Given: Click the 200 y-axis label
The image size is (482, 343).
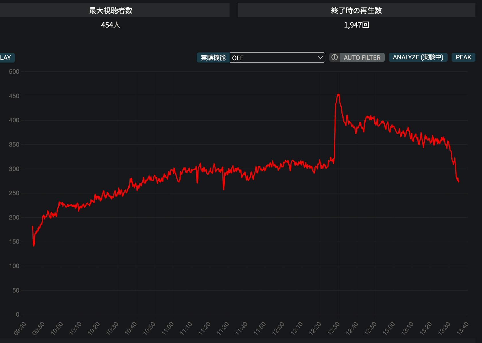Looking at the screenshot, I should (14, 217).
